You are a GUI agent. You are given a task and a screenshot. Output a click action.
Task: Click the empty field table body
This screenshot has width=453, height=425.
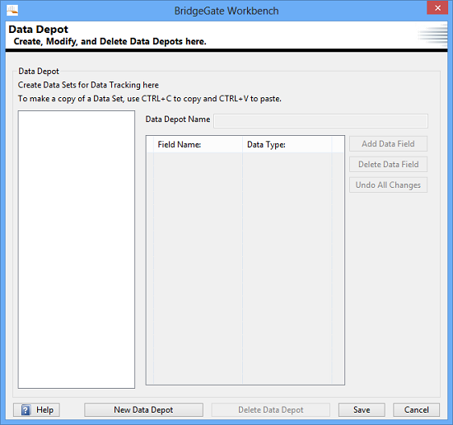pos(245,269)
